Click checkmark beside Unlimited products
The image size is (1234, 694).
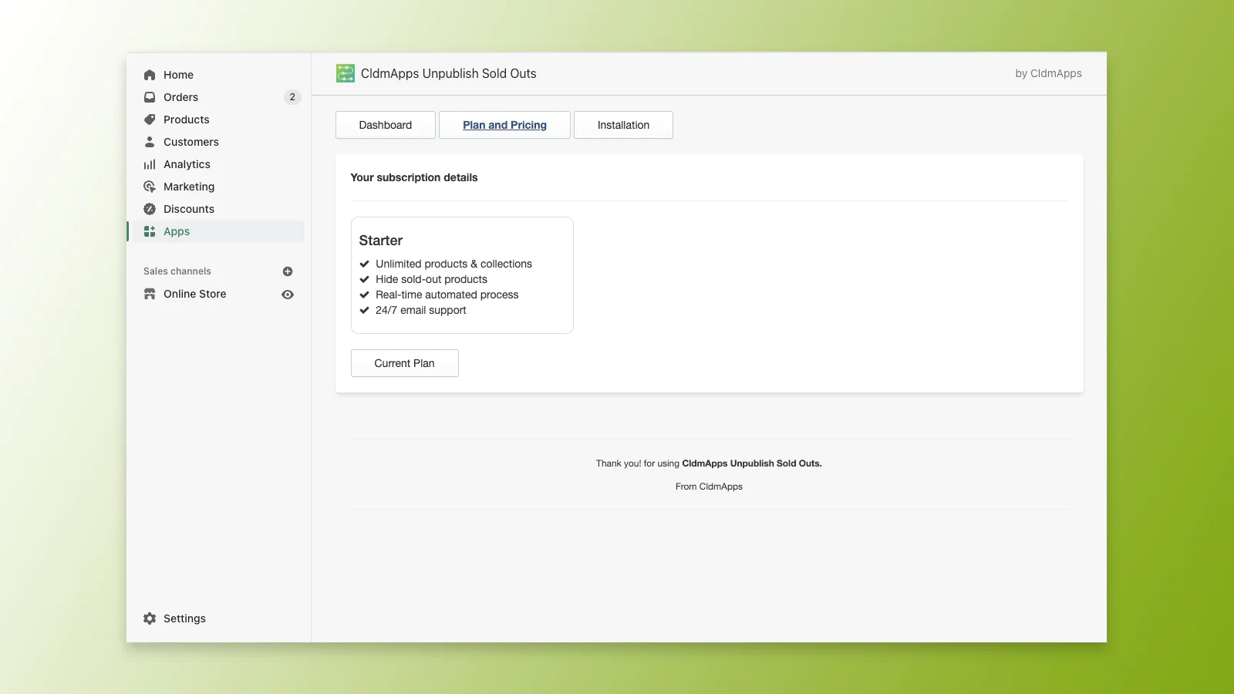[x=364, y=264]
